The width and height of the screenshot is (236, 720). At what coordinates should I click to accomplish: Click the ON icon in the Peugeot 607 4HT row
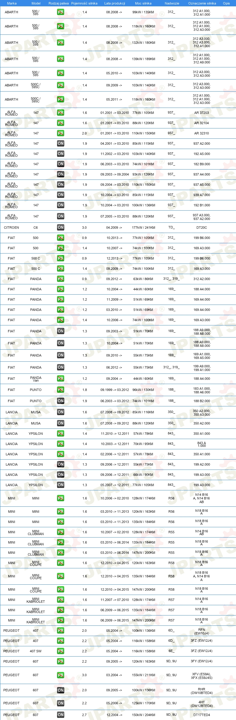[x=61, y=703]
